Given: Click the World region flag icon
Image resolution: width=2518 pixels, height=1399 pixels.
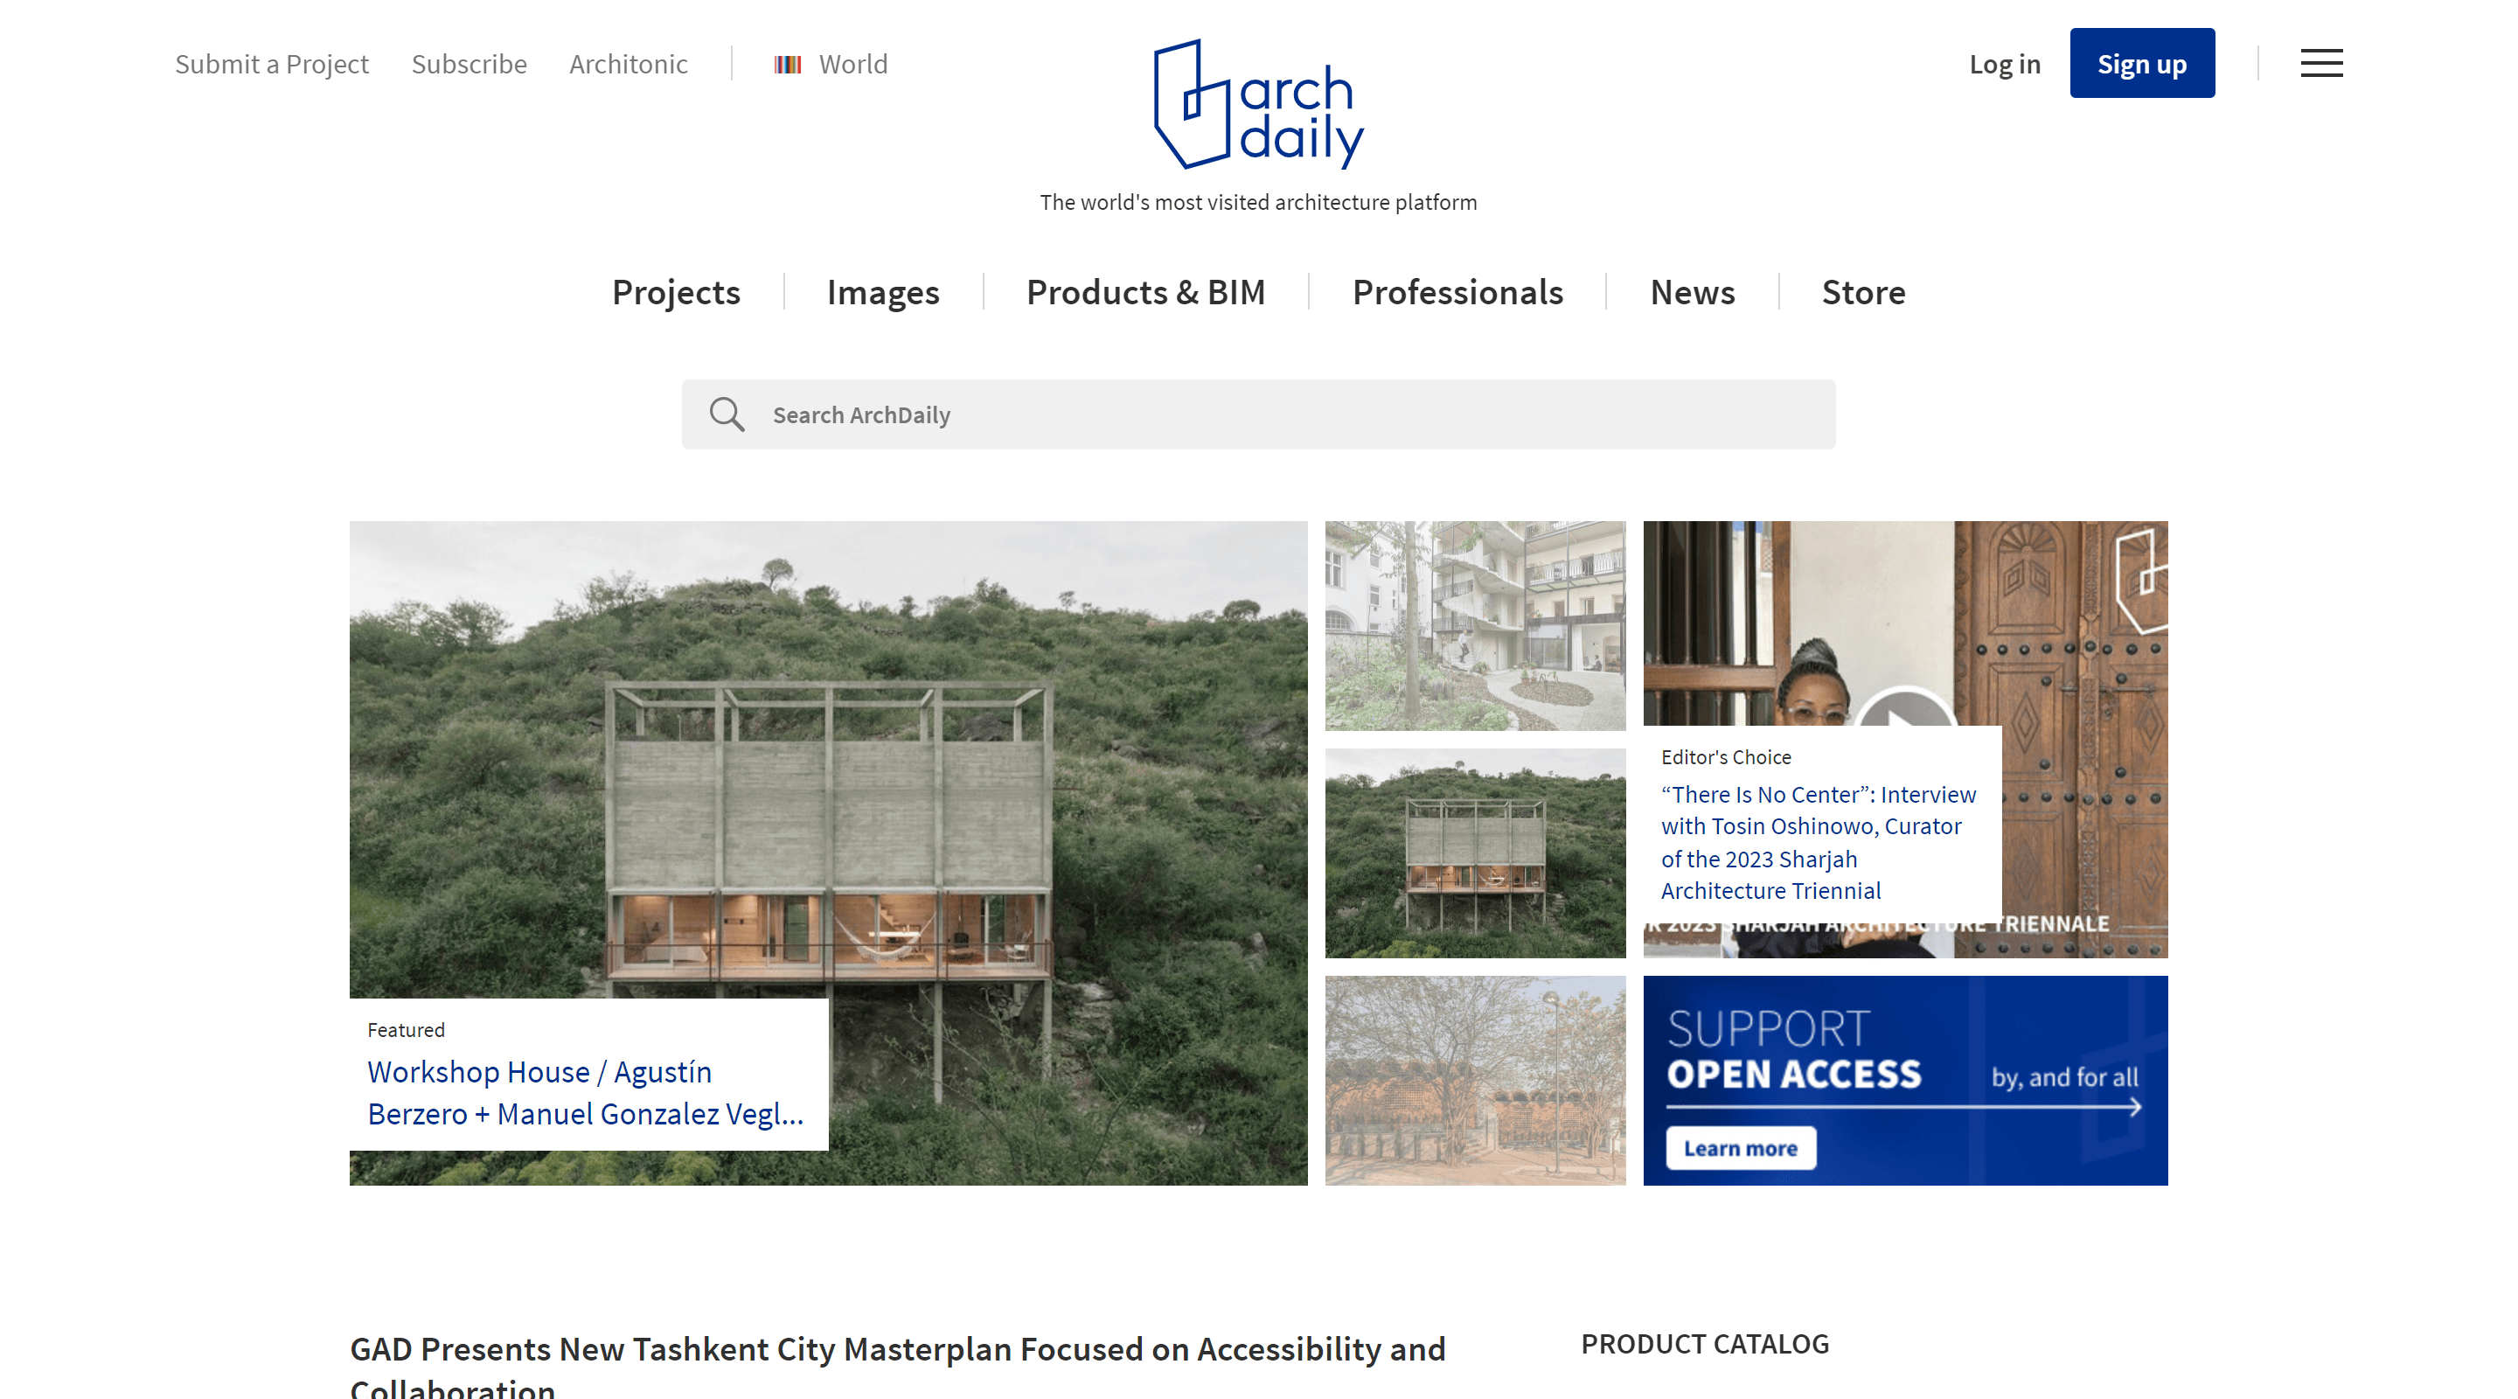Looking at the screenshot, I should (788, 65).
